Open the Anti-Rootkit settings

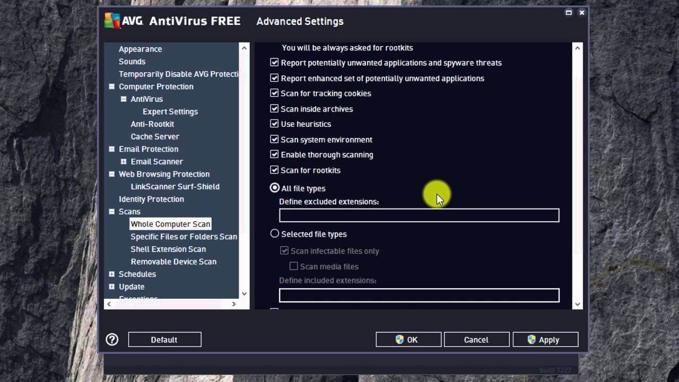[x=152, y=124]
